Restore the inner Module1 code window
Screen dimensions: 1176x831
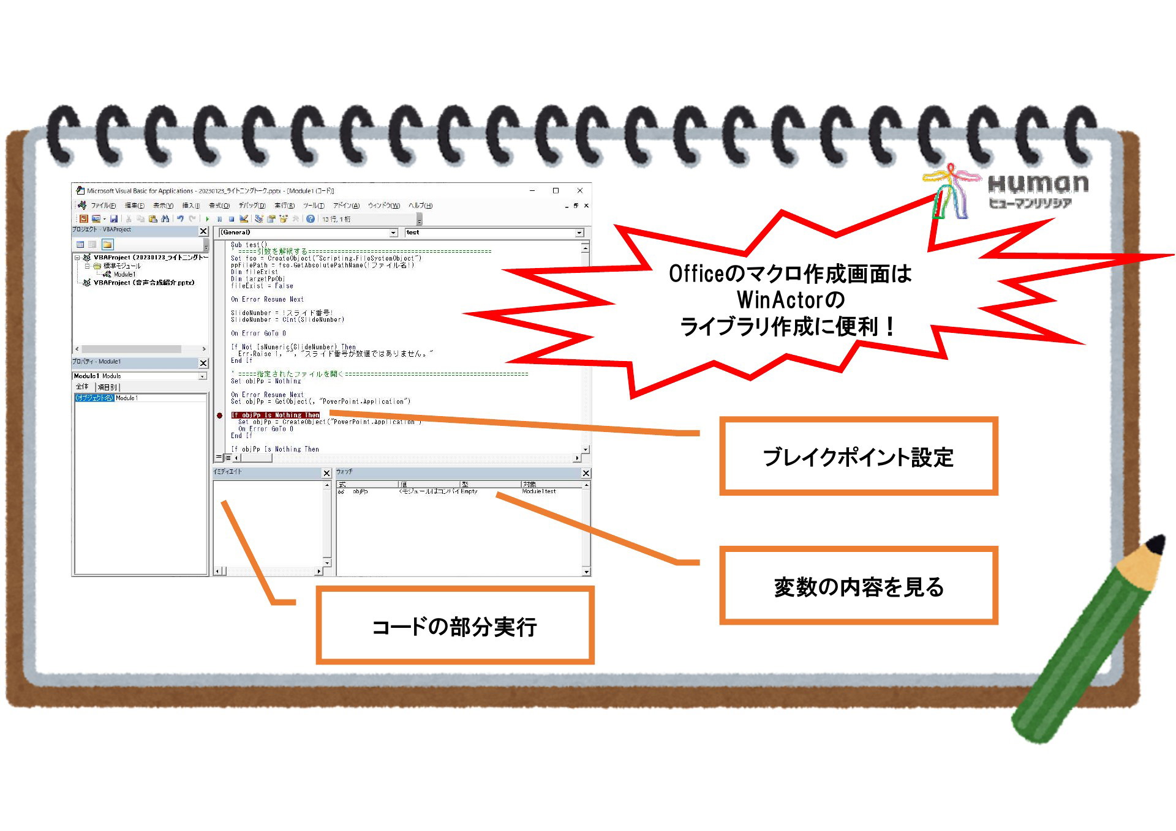pyautogui.click(x=576, y=206)
